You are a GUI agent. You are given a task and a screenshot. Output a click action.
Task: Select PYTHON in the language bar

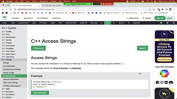click(43, 23)
